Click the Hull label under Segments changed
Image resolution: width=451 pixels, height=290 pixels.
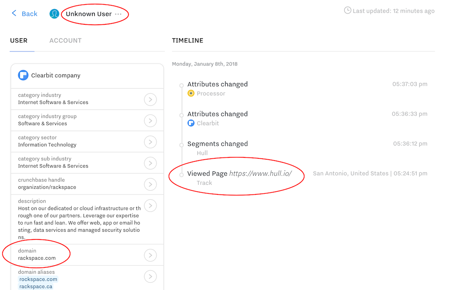202,153
